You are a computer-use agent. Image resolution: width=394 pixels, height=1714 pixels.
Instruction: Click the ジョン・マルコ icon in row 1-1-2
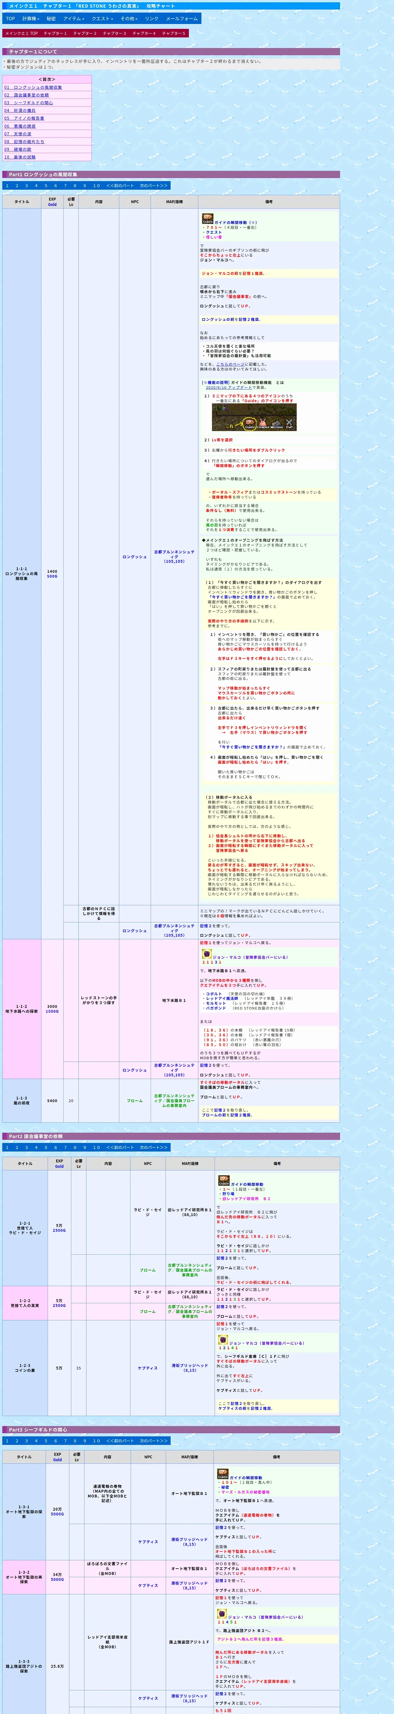(207, 954)
